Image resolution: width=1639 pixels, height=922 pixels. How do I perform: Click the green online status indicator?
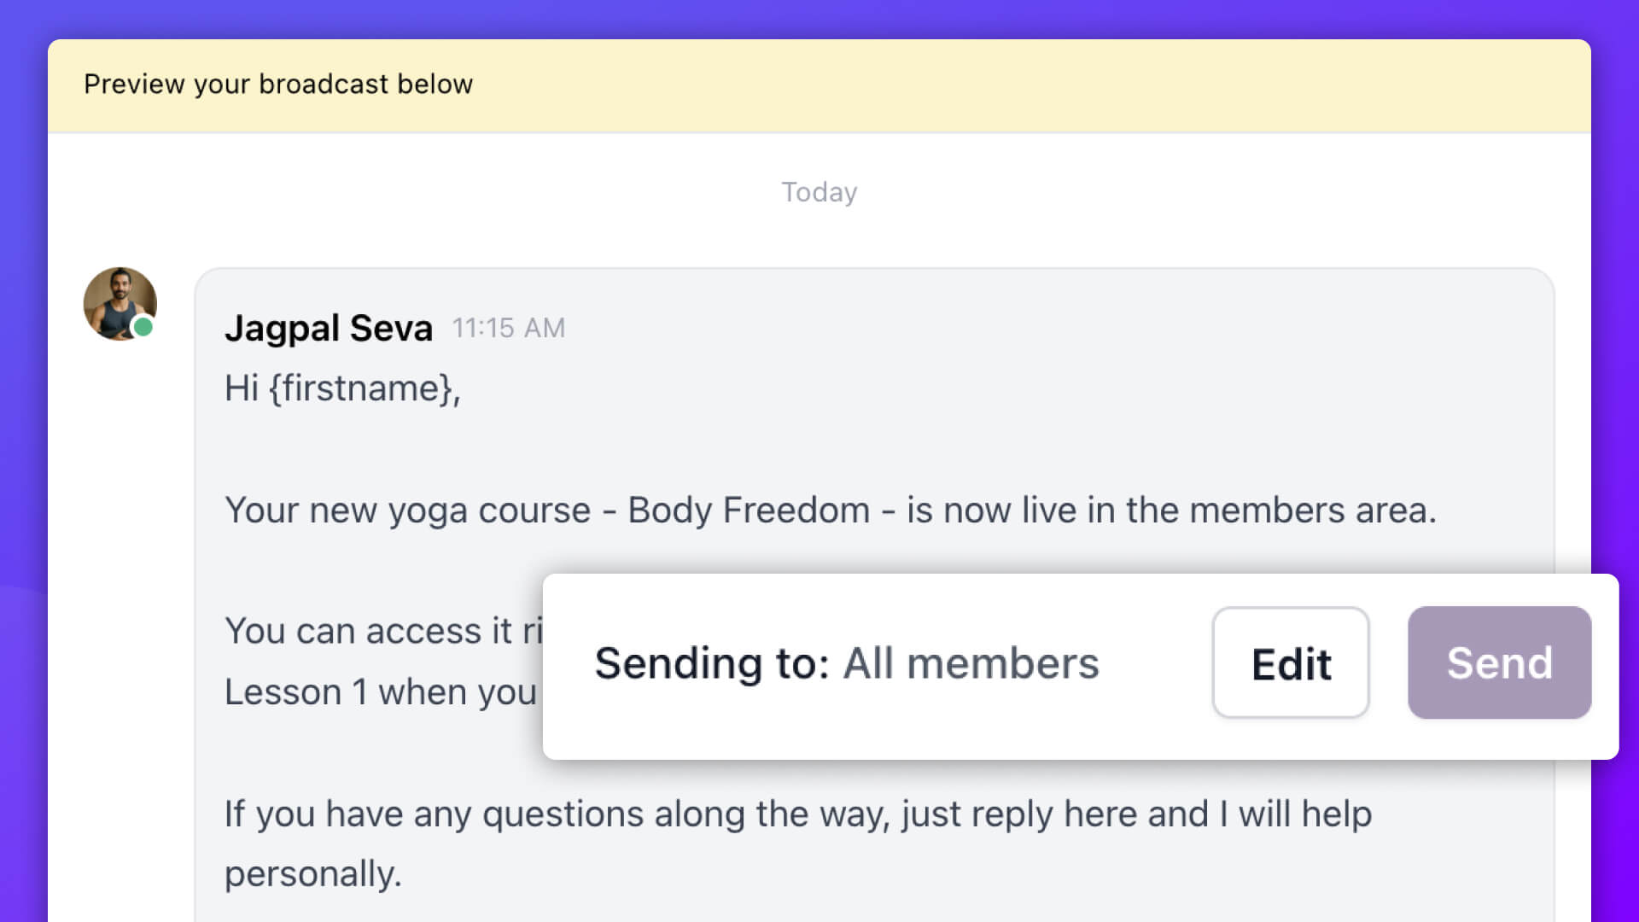[x=143, y=328]
